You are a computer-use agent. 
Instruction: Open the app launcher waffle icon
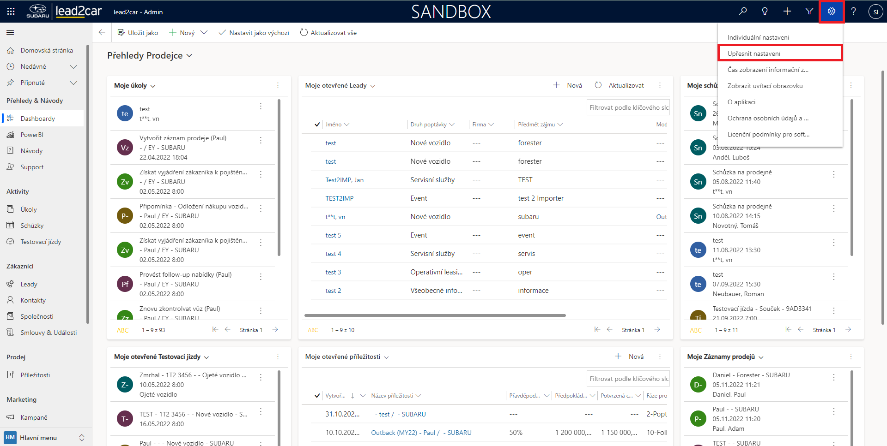tap(11, 12)
